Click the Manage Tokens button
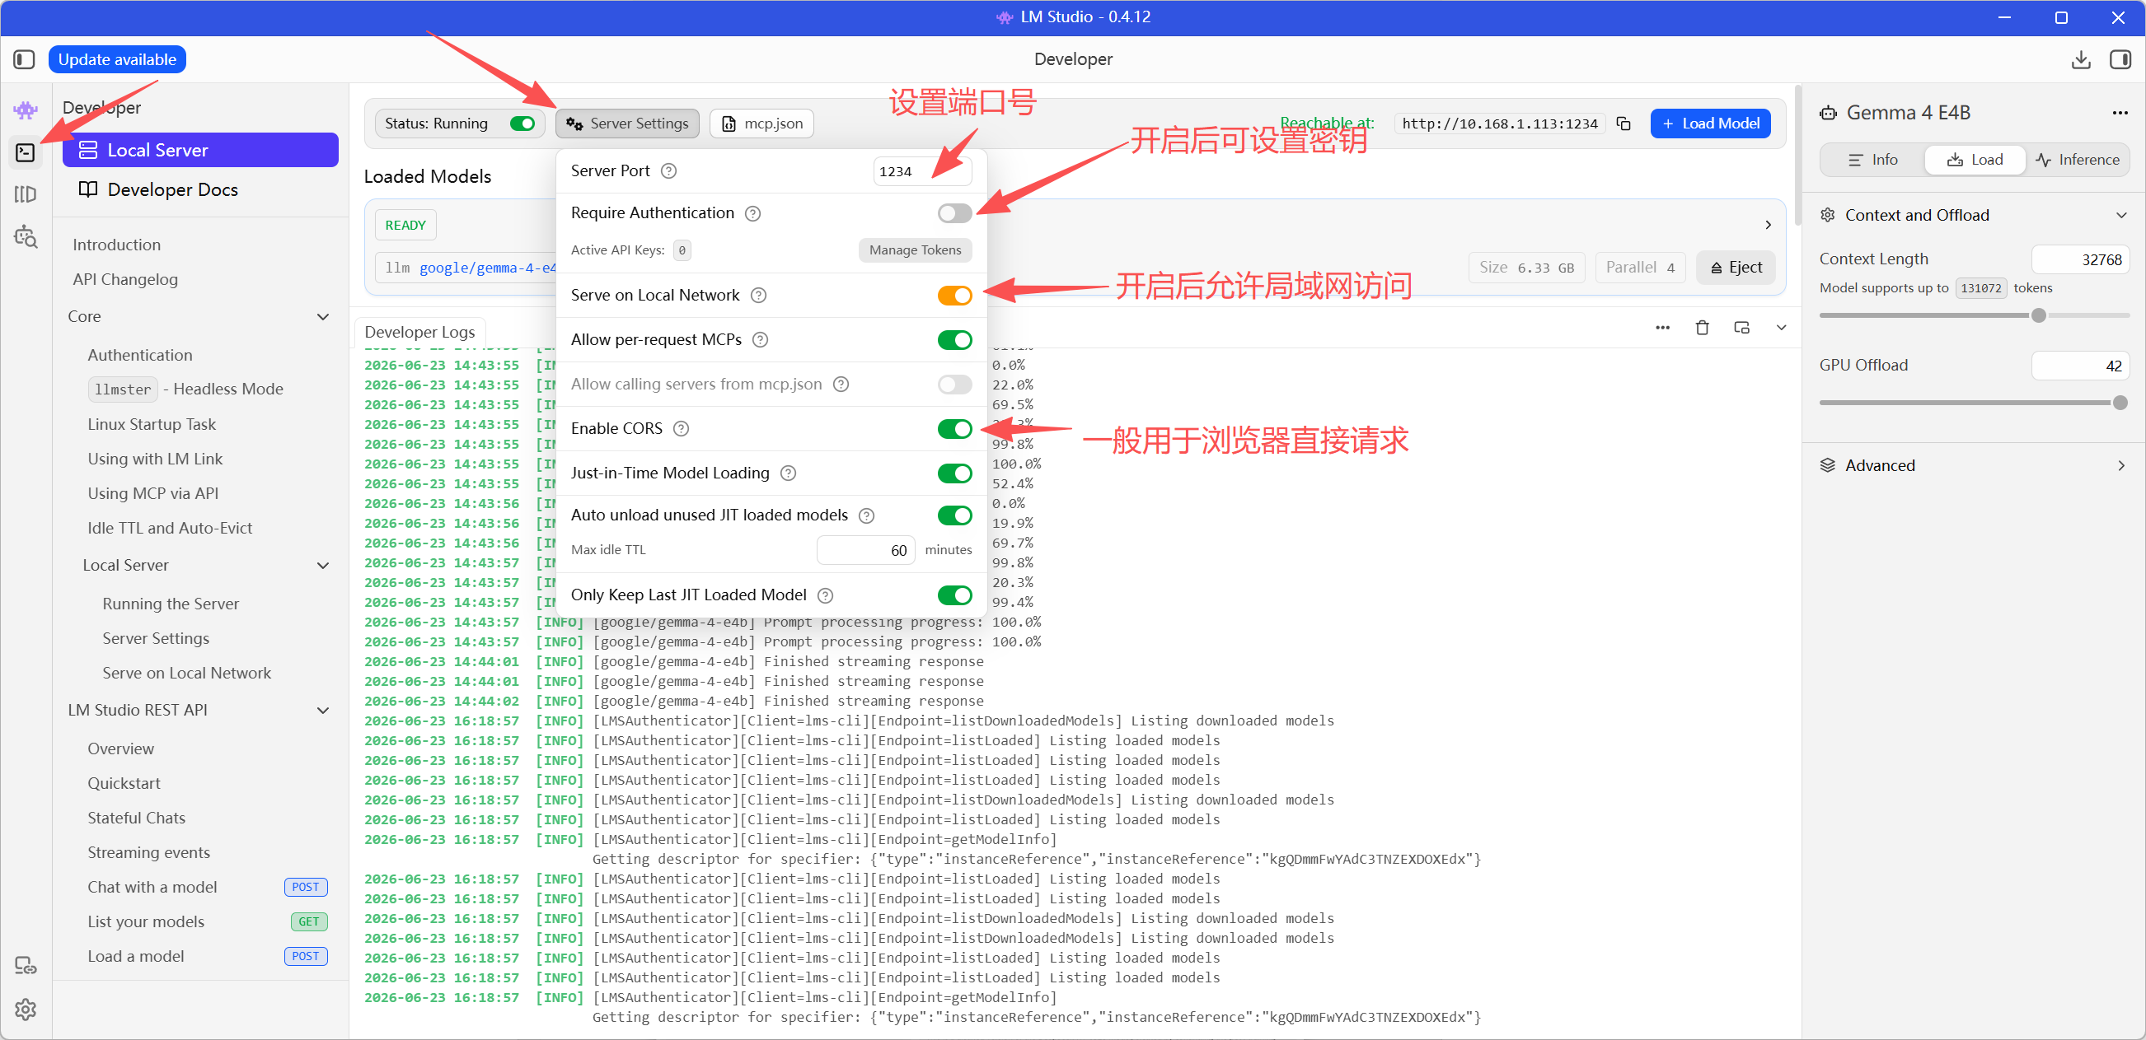The height and width of the screenshot is (1040, 2146). tap(915, 250)
